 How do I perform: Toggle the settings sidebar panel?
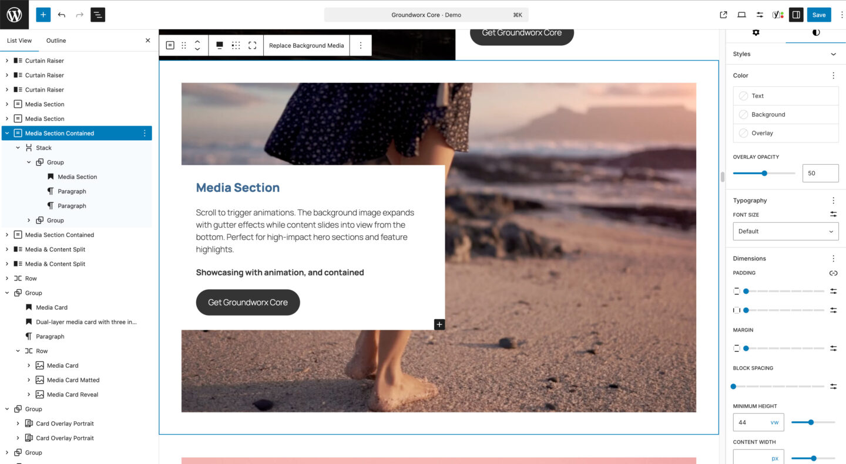click(796, 15)
